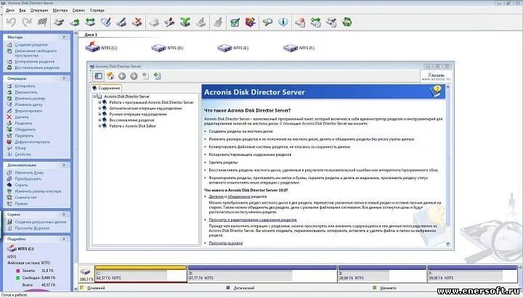Collapse the Мастера sidebar panel
The width and height of the screenshot is (523, 298).
(64, 37)
